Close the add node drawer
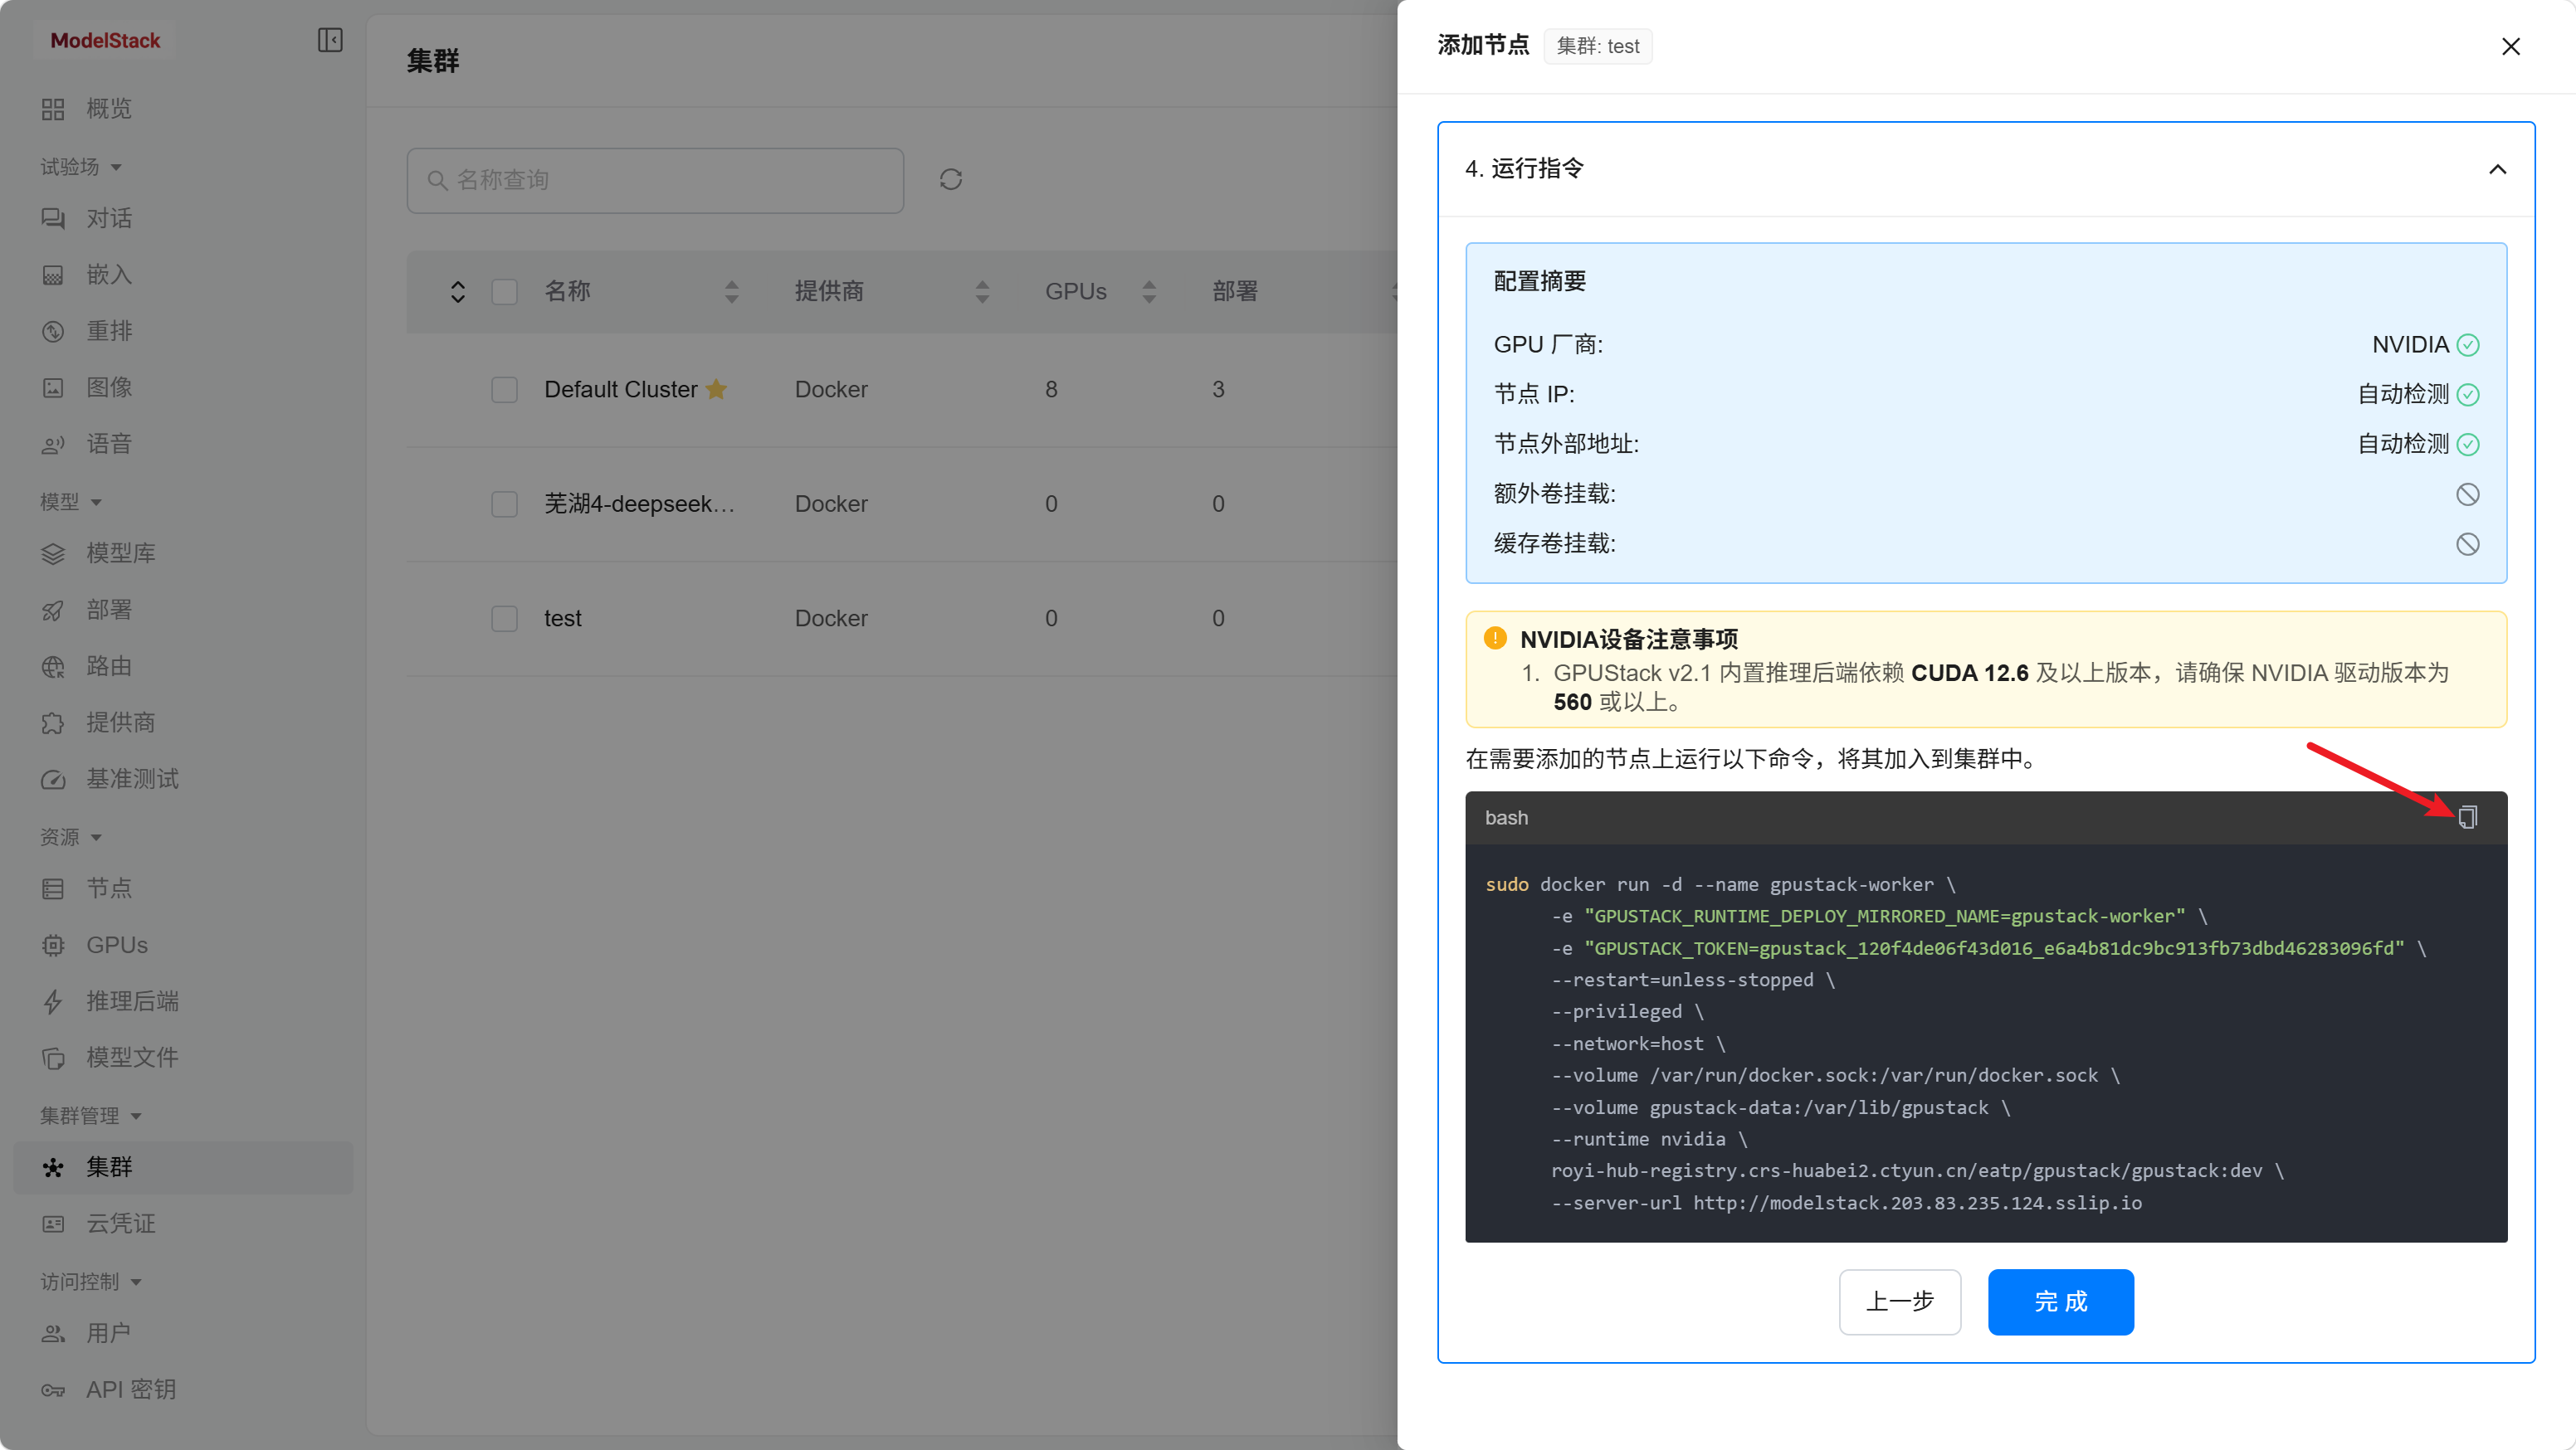 tap(2510, 46)
